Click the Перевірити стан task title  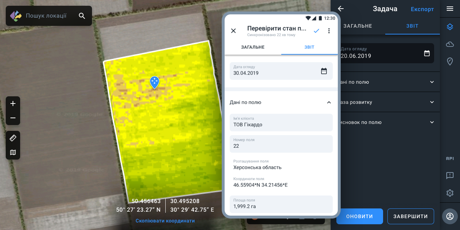tap(277, 28)
